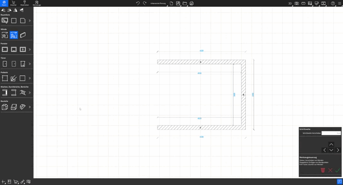Select the add wall tool
This screenshot has width=343, height=185.
coord(4,35)
